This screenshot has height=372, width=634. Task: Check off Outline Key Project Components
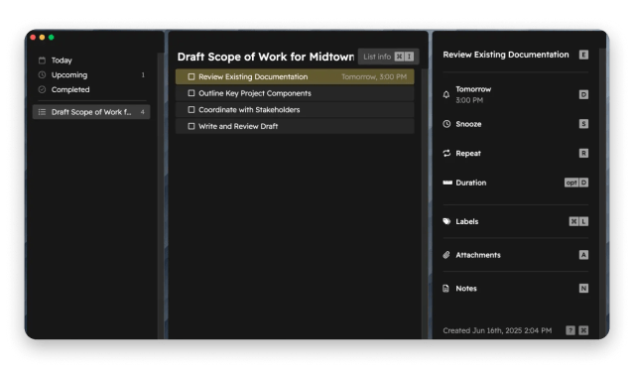click(x=191, y=93)
